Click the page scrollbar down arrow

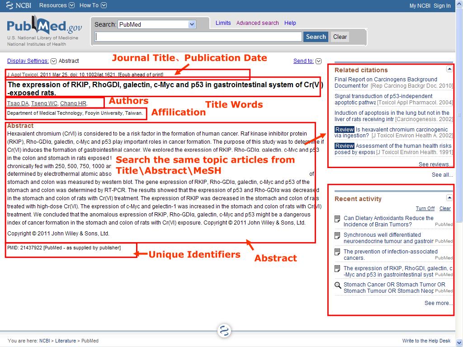(459, 343)
